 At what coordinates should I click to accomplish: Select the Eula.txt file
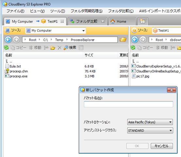pyautogui.click(x=13, y=66)
